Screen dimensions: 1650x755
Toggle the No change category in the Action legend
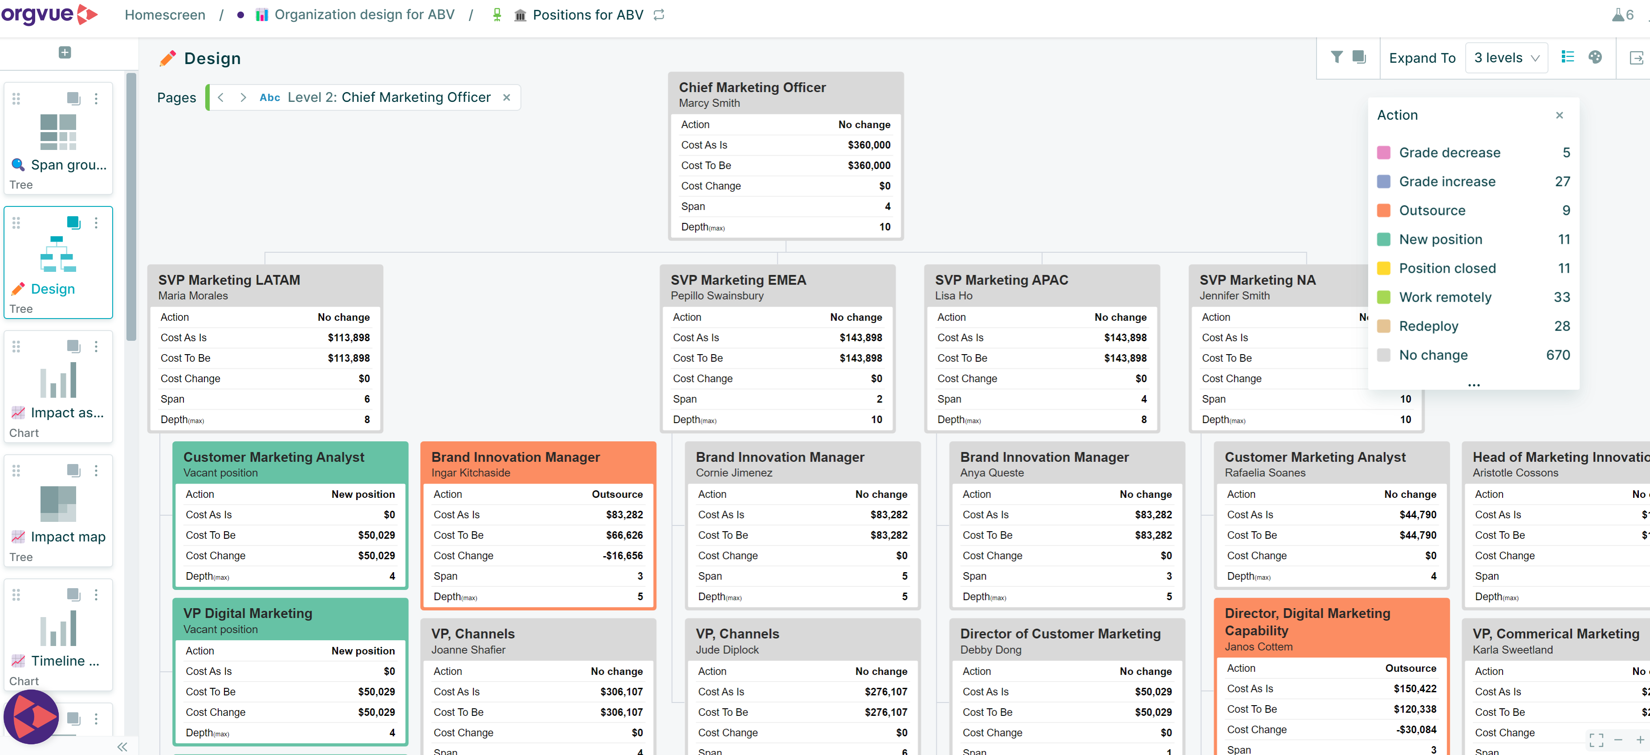tap(1434, 355)
